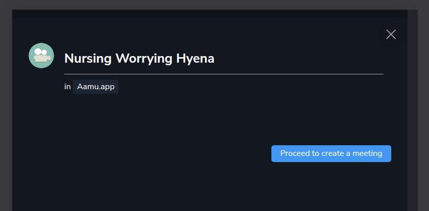Click the underline beneath the meeting title
Viewport: 429px width, 211px height.
click(224, 74)
